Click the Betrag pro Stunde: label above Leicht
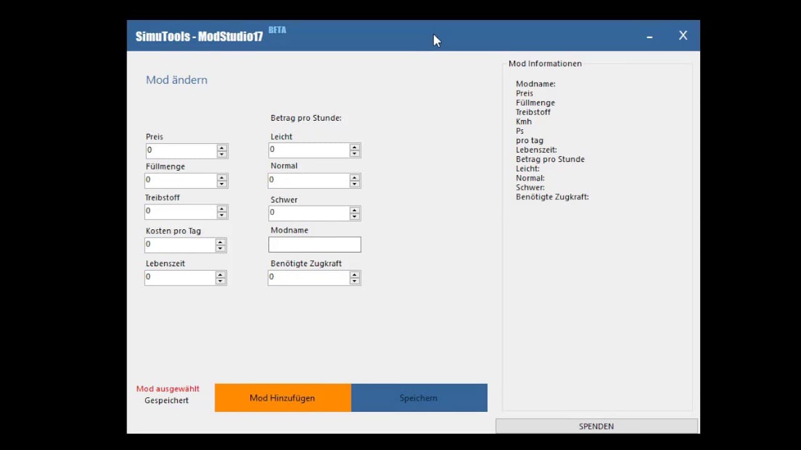Screen dimensions: 801x450 pos(306,118)
